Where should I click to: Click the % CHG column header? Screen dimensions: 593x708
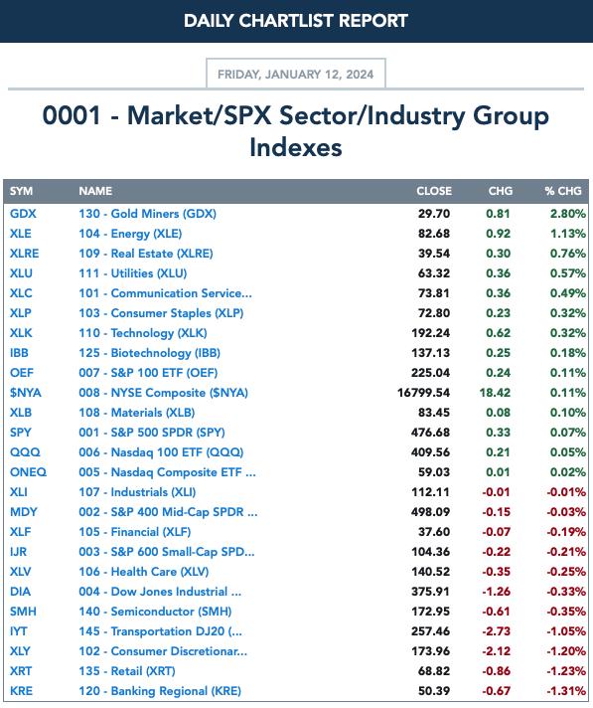563,191
